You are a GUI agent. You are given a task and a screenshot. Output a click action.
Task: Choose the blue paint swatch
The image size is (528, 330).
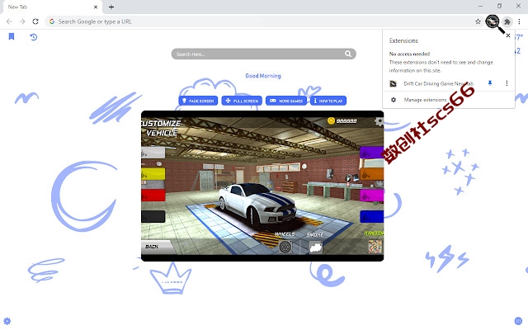(x=372, y=216)
